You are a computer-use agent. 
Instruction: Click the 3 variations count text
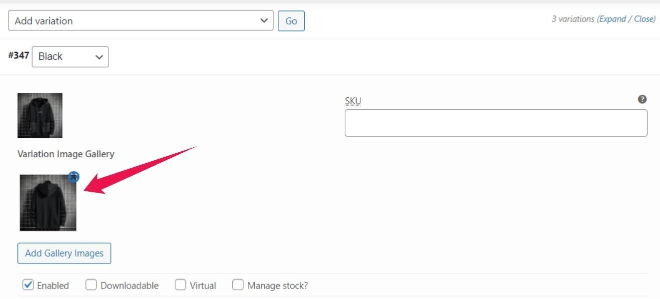(x=573, y=19)
